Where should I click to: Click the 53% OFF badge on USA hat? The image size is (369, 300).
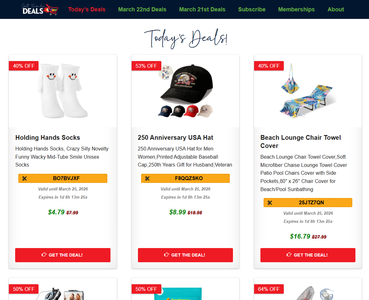click(x=146, y=66)
